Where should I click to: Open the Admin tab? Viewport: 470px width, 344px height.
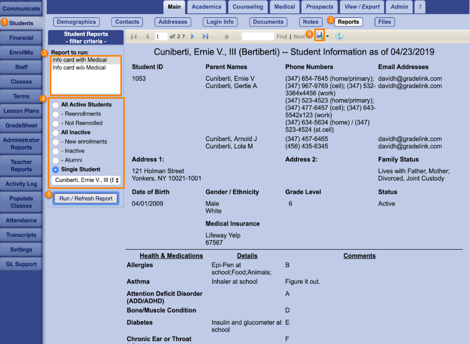tap(399, 7)
